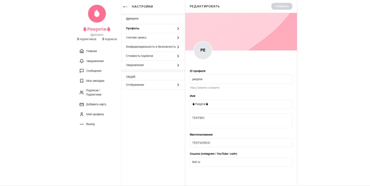Screen dimensions: 370x186
Task: Open bookmarks via the Мои закладки icon
Action: pyautogui.click(x=82, y=81)
